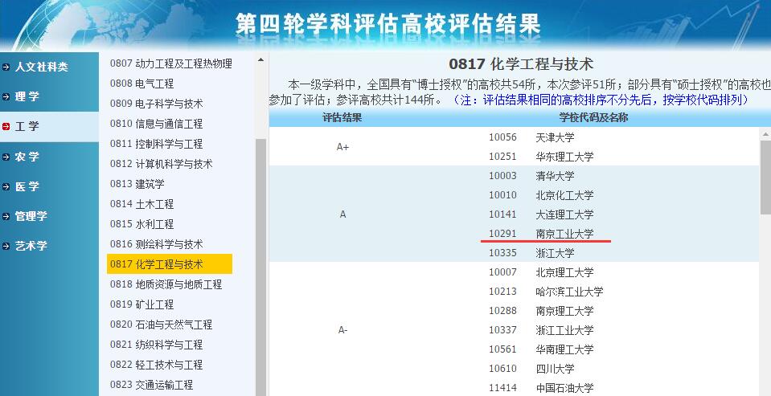Open 0823 交通运输工程 subject
771x396 pixels.
point(151,385)
